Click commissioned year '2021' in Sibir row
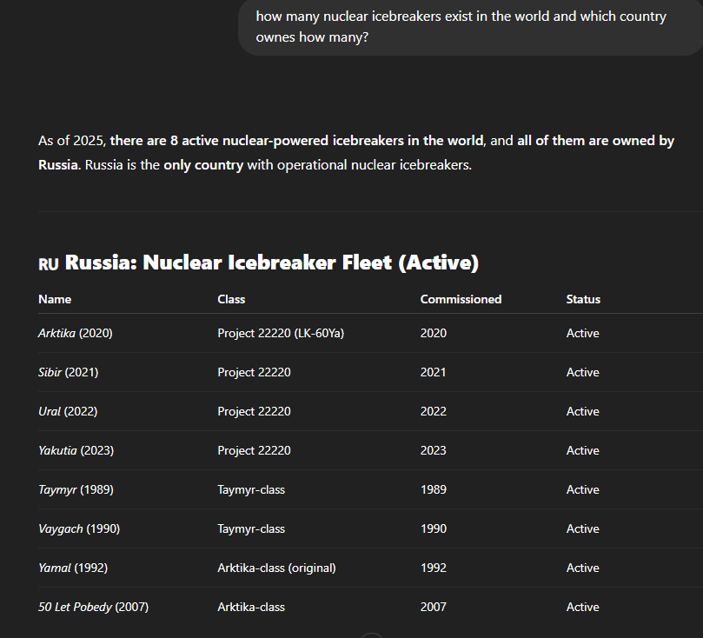The image size is (703, 638). pos(433,372)
